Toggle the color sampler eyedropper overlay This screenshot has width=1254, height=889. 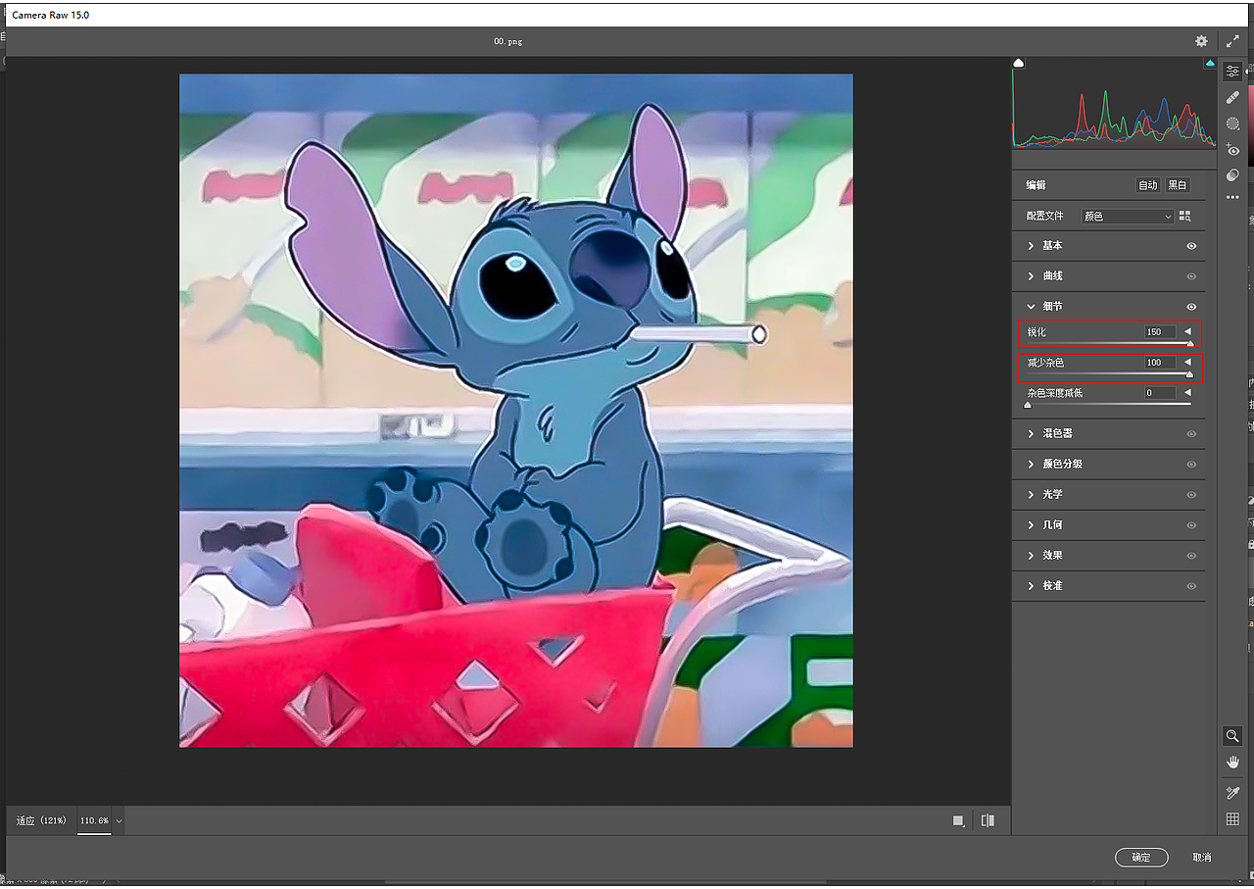pyautogui.click(x=1232, y=792)
